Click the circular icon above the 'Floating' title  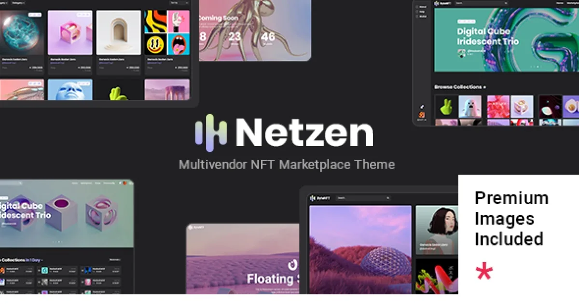click(x=291, y=264)
